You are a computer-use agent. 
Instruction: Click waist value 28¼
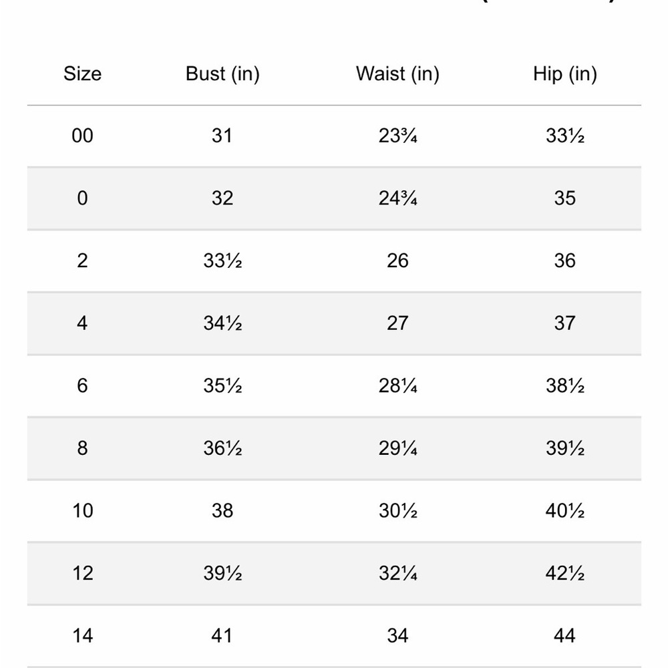(397, 386)
